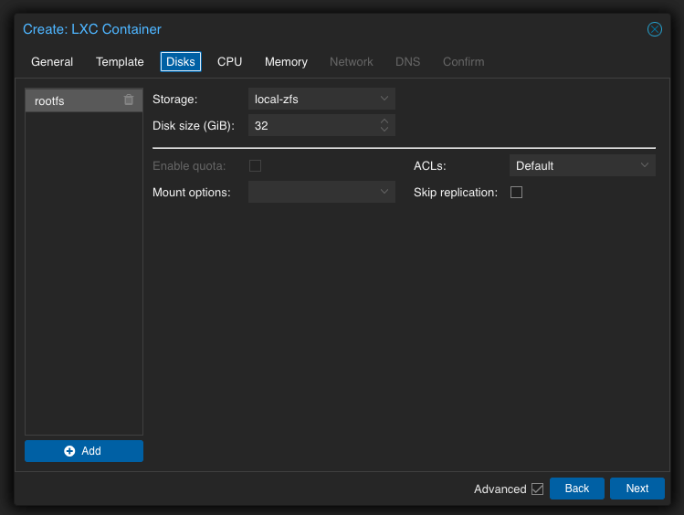Select the rootfs disk entry
Image resolution: width=684 pixels, height=515 pixels.
(73, 100)
